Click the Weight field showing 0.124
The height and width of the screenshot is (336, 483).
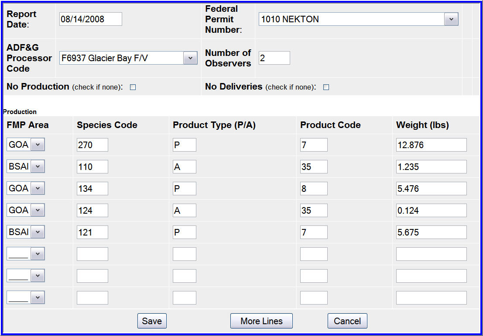pyautogui.click(x=431, y=210)
